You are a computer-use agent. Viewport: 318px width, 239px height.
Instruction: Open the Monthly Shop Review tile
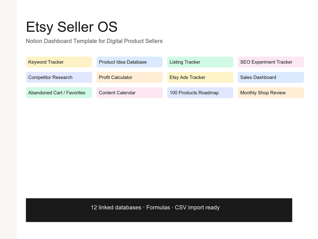[x=271, y=93]
